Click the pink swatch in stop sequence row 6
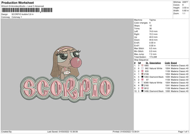 tap(142, 80)
